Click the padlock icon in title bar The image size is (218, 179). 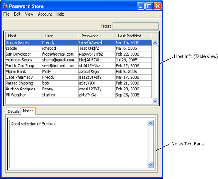point(5,6)
